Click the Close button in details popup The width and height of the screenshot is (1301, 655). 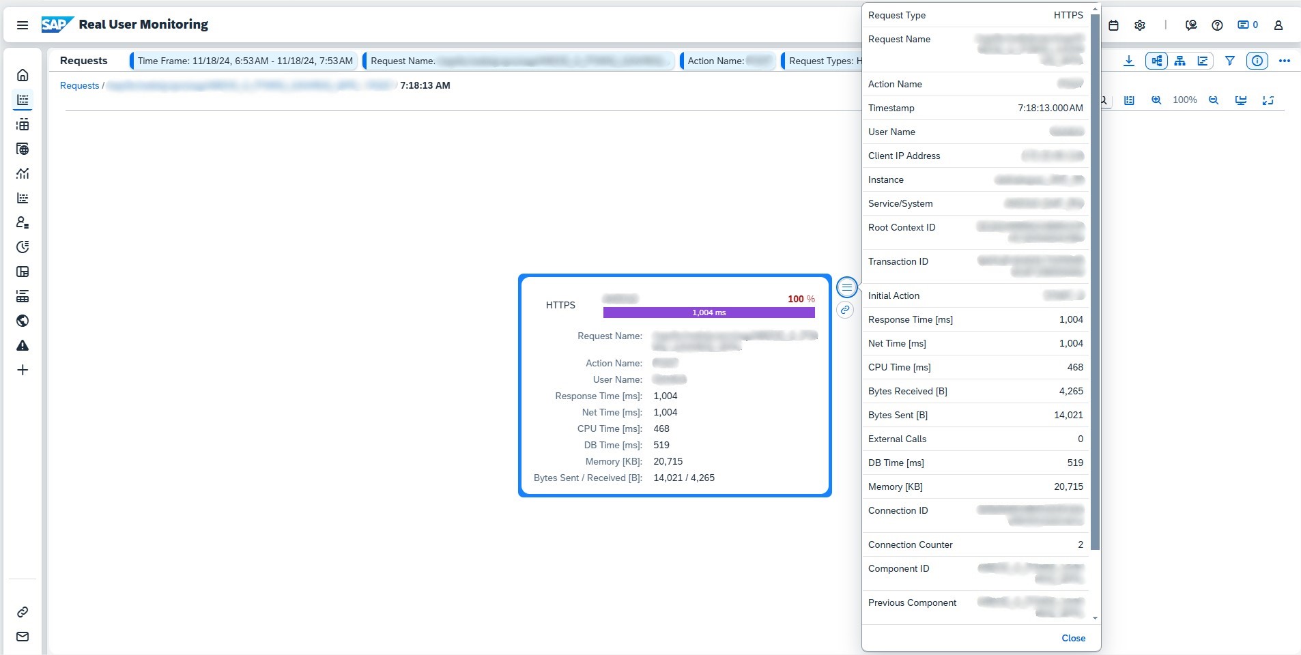coord(1073,638)
